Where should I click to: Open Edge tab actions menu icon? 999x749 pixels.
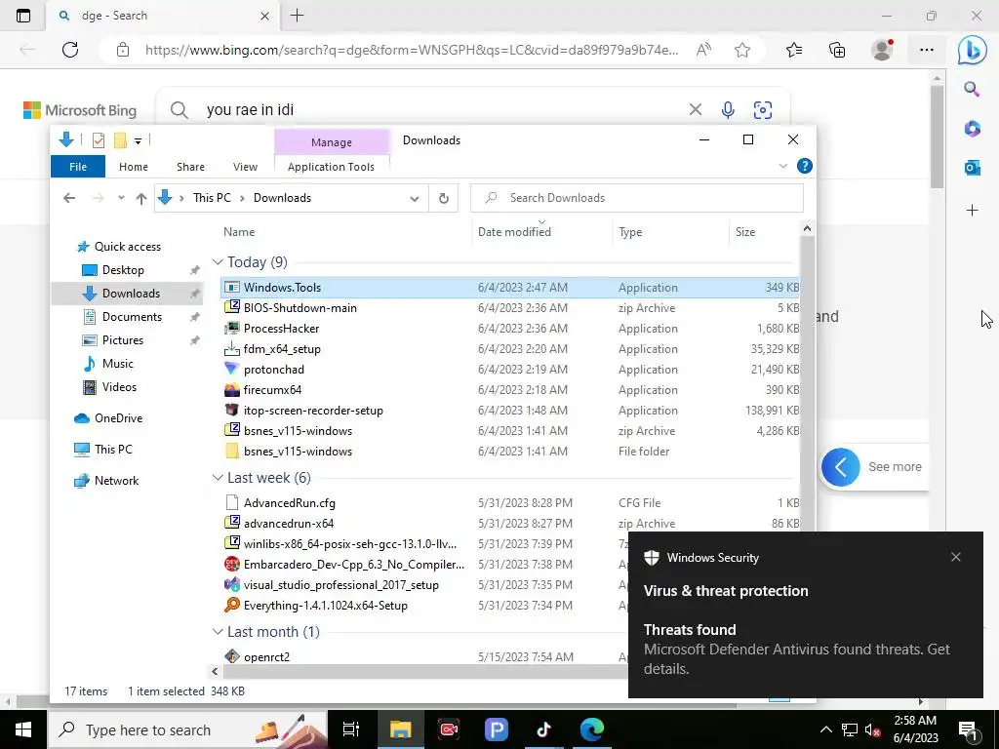click(x=23, y=16)
